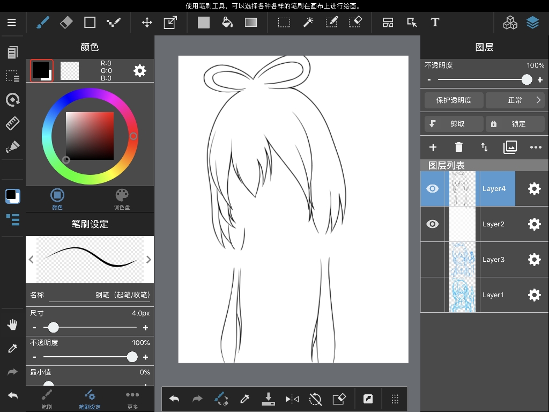Select the Gradient tool

(251, 23)
